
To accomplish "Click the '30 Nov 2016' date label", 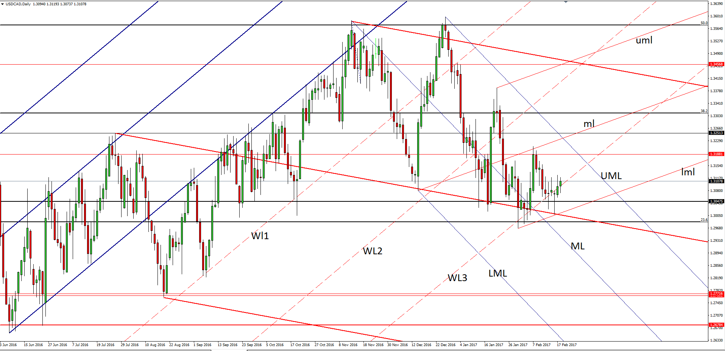I will coord(398,345).
